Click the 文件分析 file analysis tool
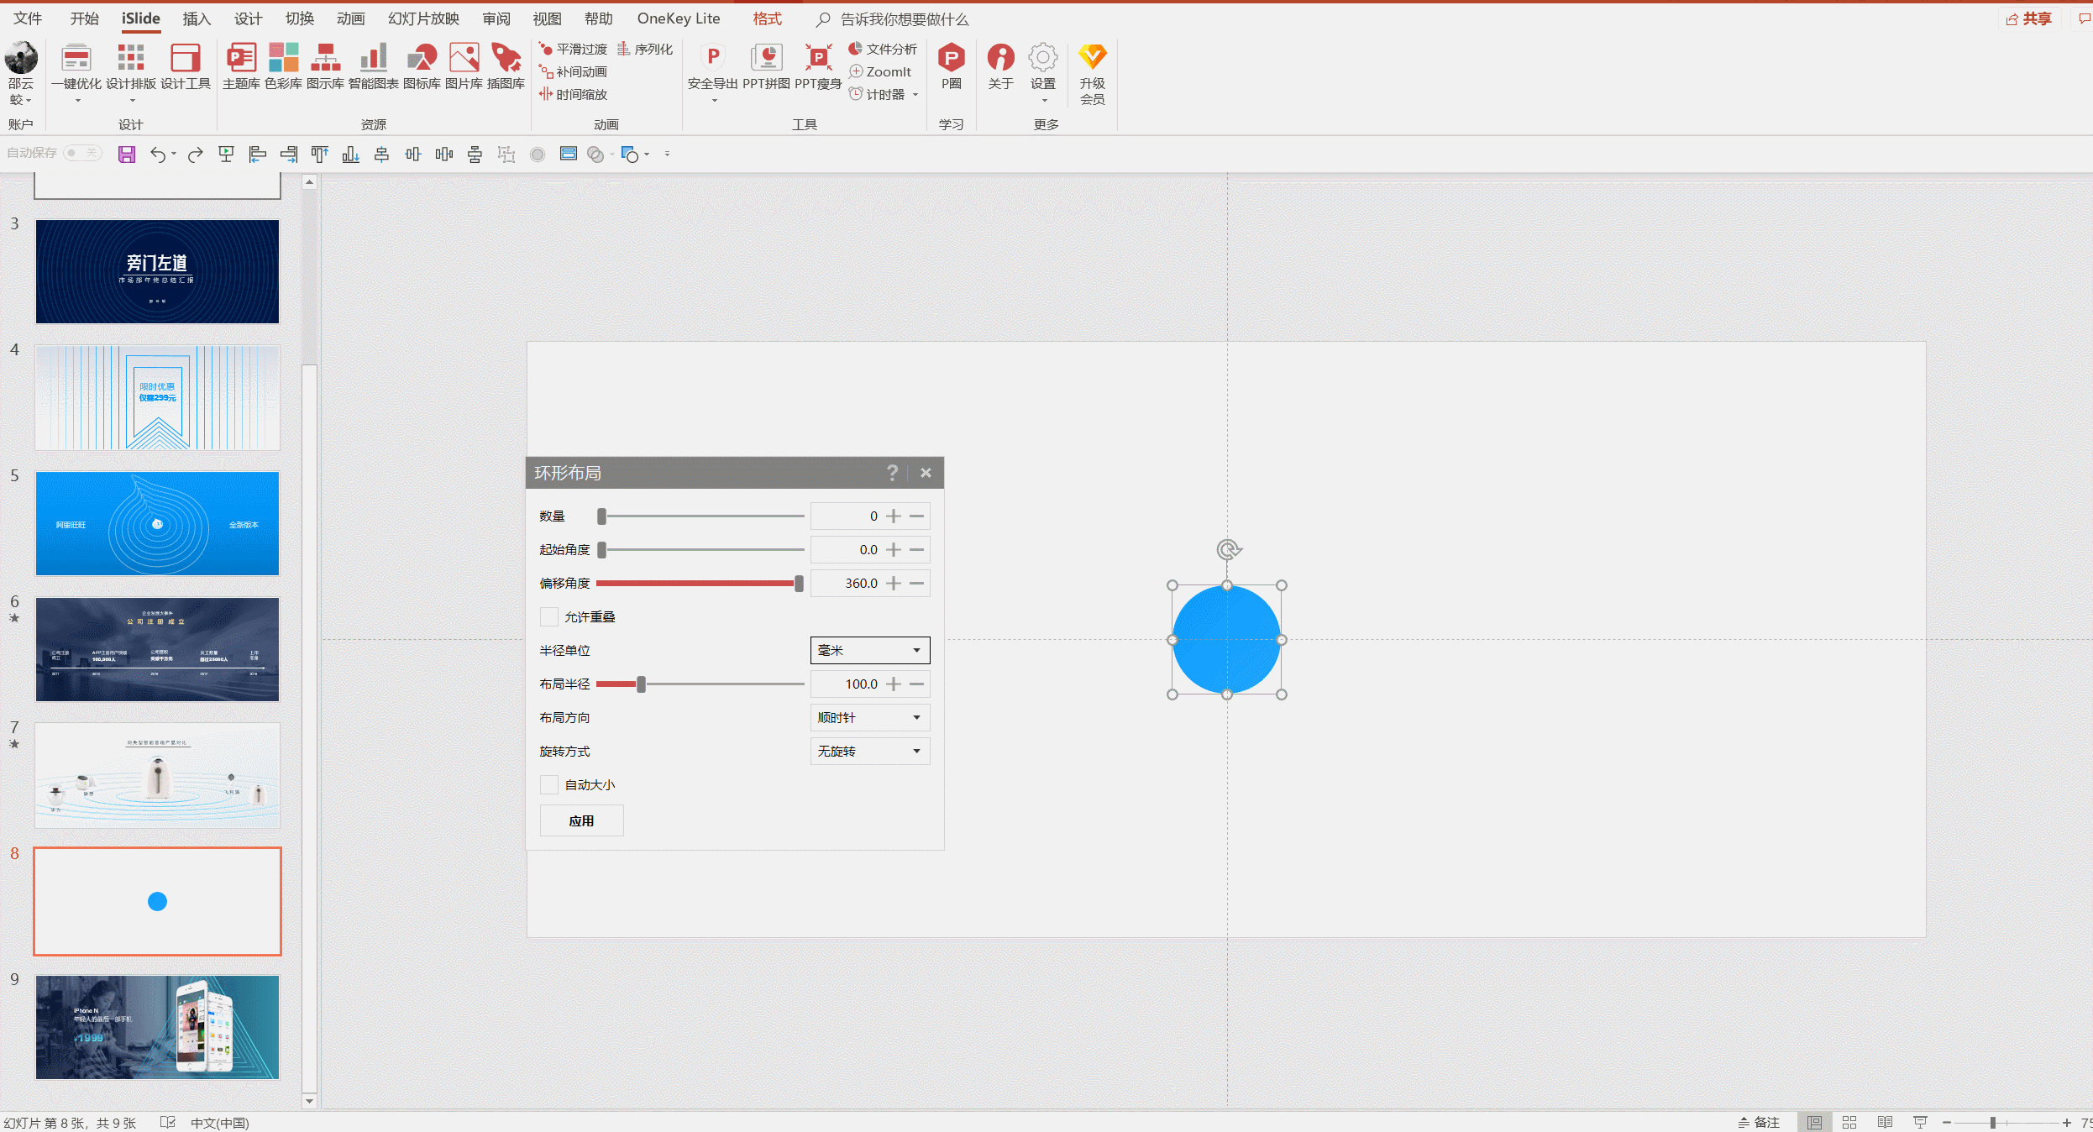Image resolution: width=2093 pixels, height=1132 pixels. (x=883, y=49)
